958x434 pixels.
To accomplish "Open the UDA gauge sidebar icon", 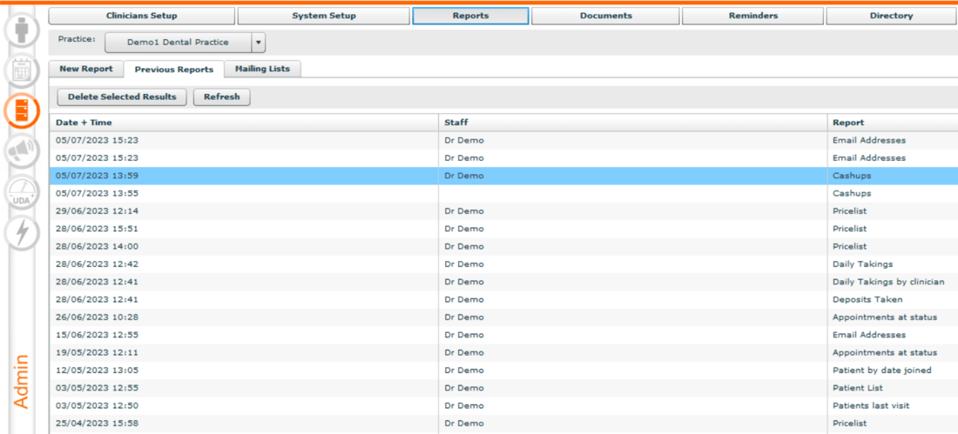I will point(22,193).
